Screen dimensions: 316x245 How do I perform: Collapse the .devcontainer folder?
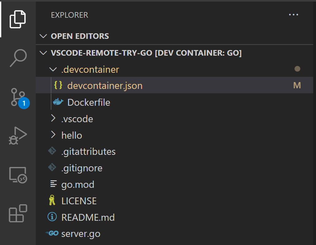pos(53,69)
